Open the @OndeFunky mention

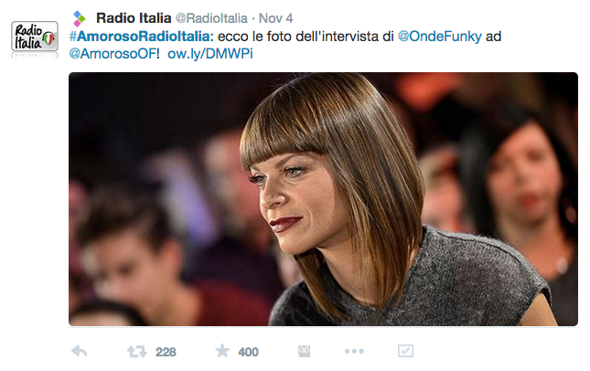tap(439, 37)
